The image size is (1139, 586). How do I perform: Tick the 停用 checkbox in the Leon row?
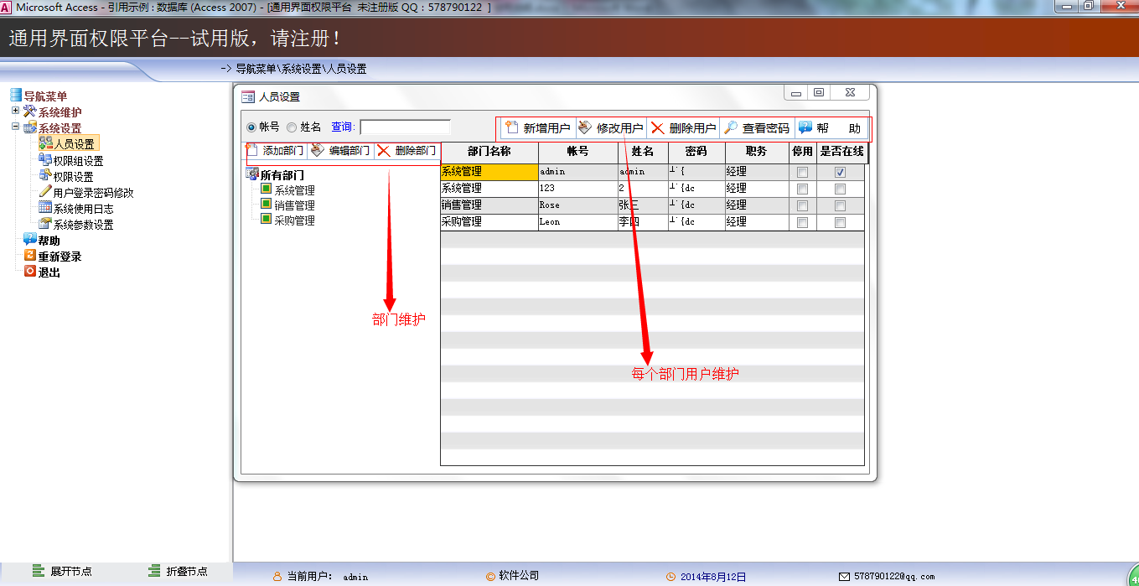(x=802, y=222)
